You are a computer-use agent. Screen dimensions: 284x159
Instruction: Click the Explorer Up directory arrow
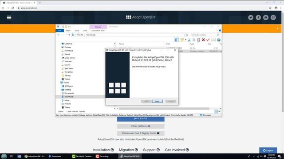(69, 35)
